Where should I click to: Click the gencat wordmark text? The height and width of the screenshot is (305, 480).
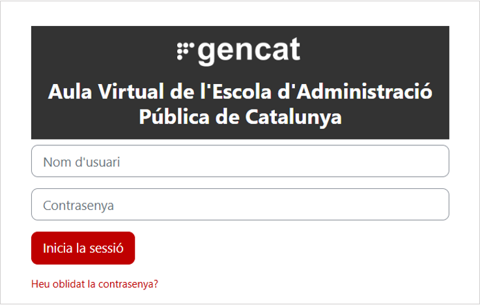pyautogui.click(x=249, y=51)
